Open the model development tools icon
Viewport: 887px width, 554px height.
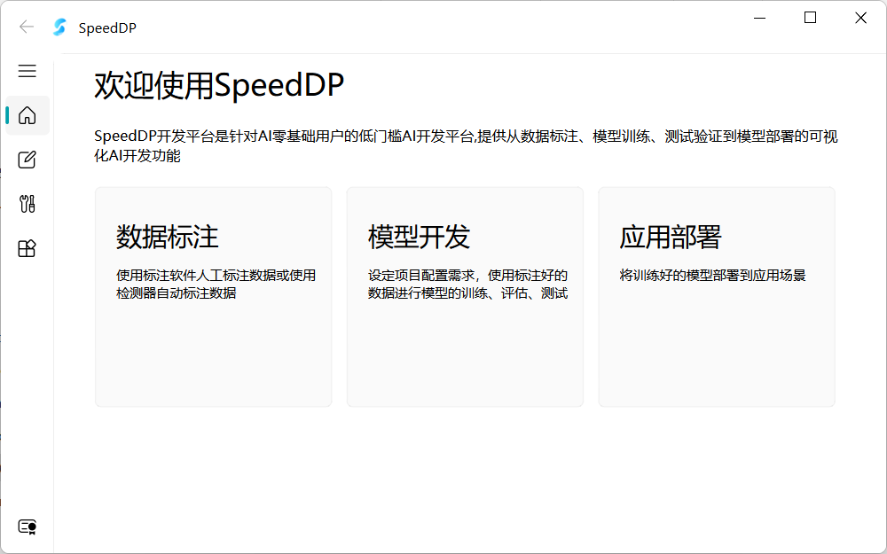tap(27, 204)
